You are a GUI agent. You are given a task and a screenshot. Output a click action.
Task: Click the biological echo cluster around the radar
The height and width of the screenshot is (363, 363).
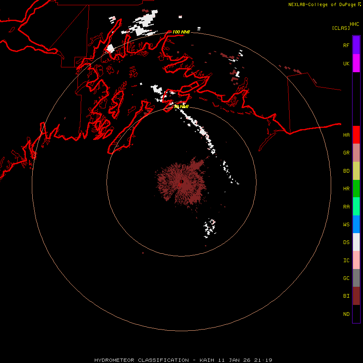pos(182,183)
